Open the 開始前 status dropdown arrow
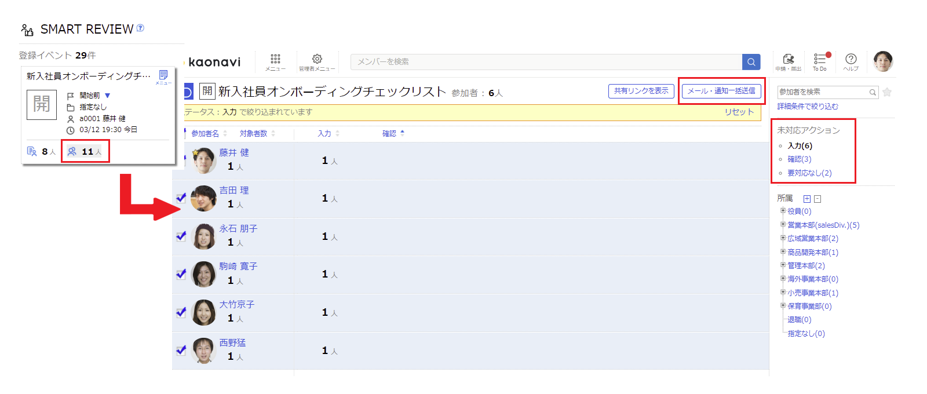The height and width of the screenshot is (394, 927). [108, 96]
